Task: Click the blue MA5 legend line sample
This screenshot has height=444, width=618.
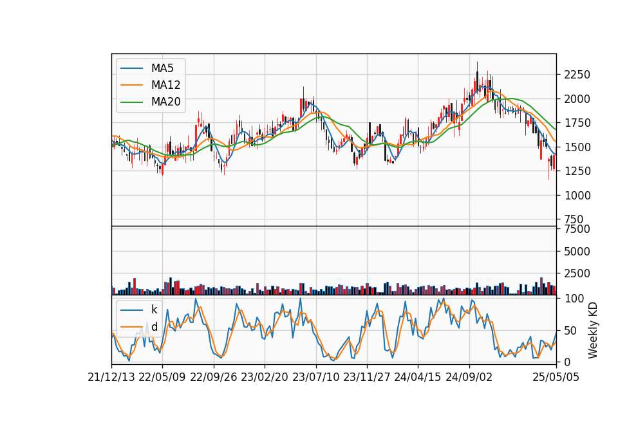Action: (x=131, y=69)
